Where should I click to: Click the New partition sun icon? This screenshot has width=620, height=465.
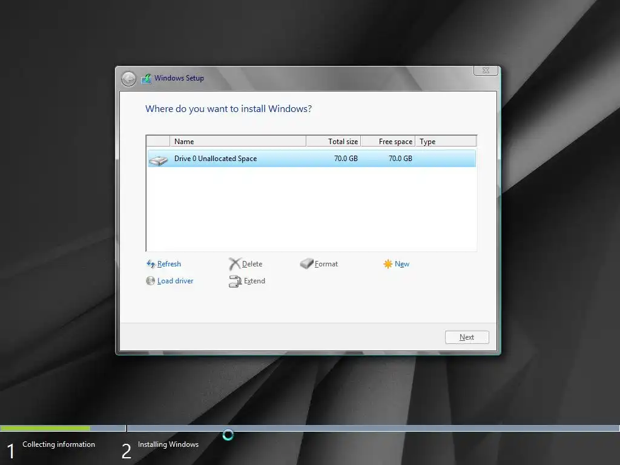388,264
